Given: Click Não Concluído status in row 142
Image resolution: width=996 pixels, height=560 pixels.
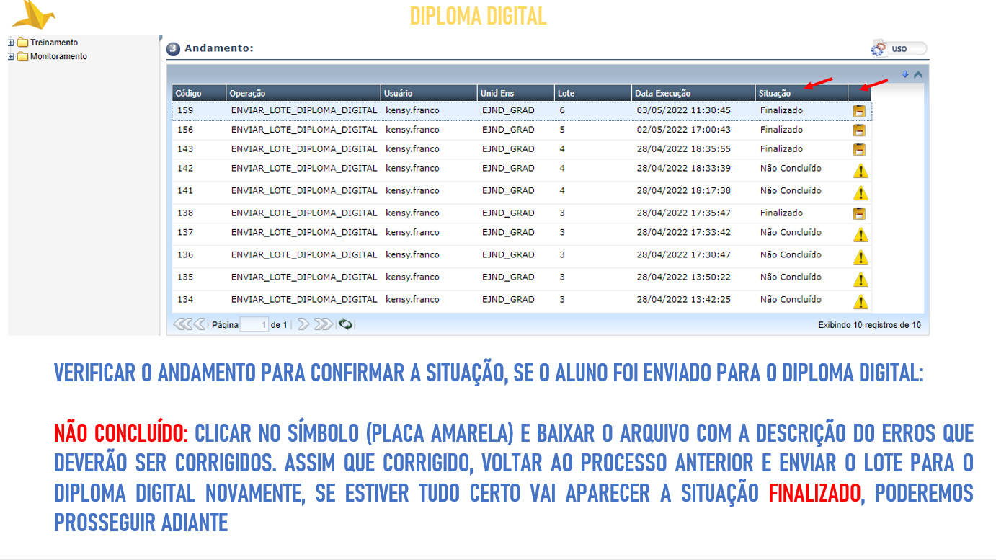Looking at the screenshot, I should (x=791, y=169).
